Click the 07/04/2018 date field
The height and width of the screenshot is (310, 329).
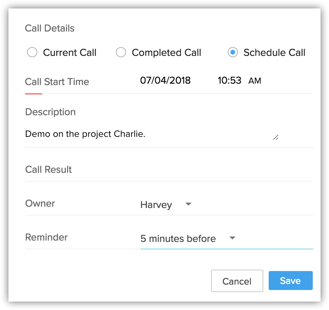click(165, 81)
